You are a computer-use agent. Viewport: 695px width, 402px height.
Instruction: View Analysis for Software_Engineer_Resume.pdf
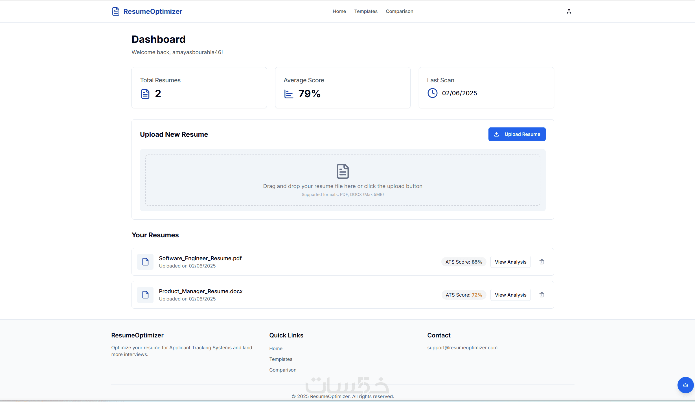(510, 262)
